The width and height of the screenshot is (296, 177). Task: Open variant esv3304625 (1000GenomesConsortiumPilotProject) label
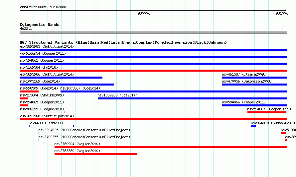click(84, 130)
